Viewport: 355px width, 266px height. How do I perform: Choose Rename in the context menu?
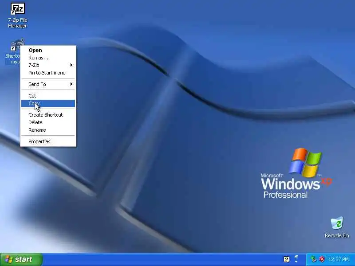coord(48,130)
